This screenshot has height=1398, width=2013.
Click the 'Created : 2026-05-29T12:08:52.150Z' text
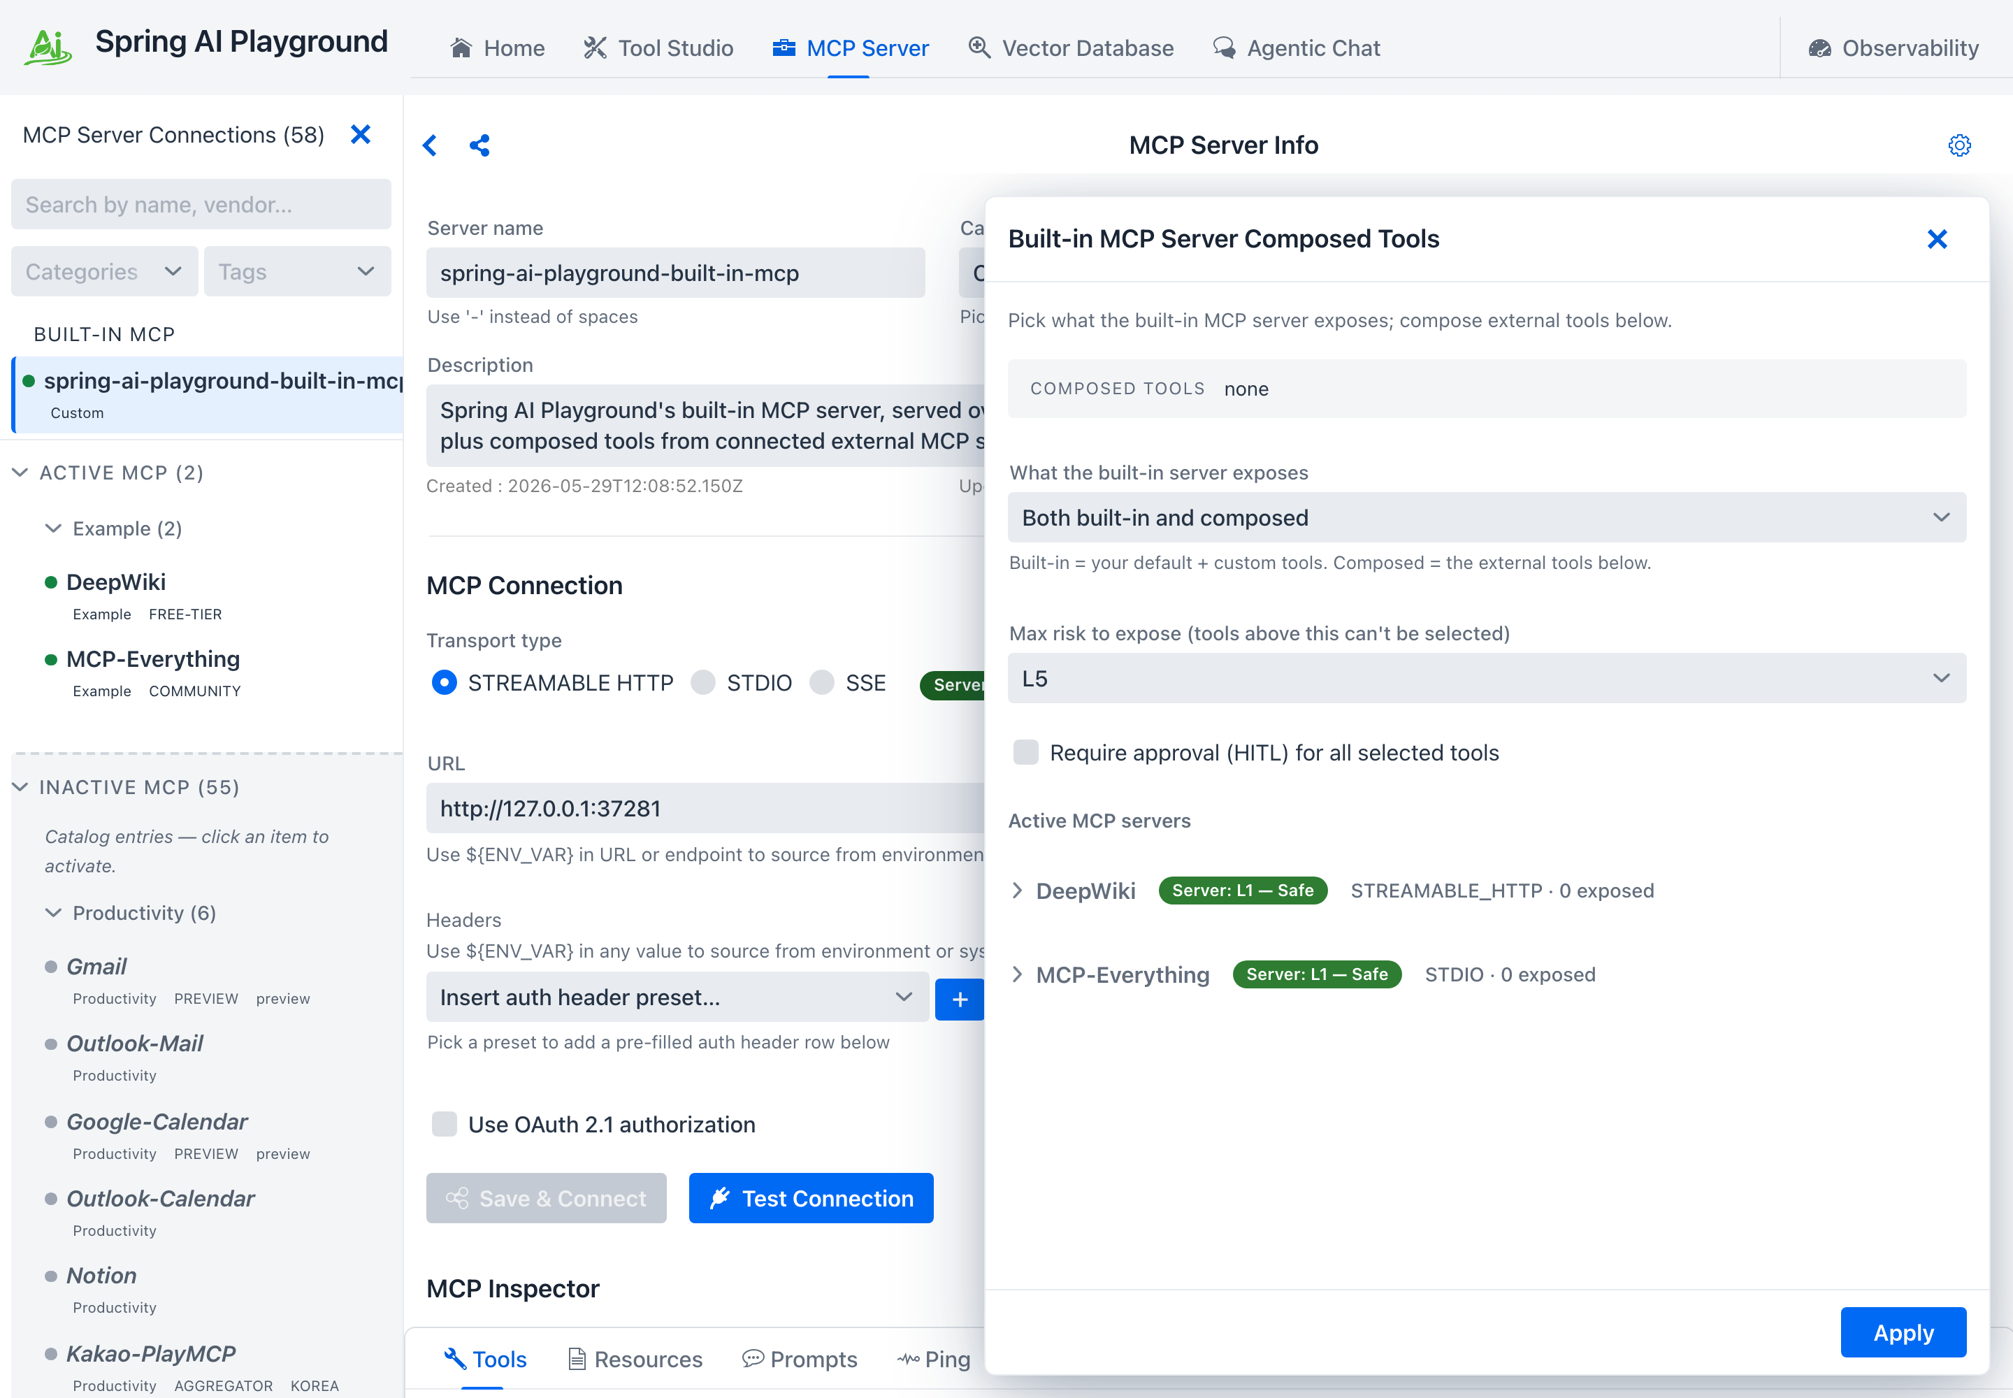tap(584, 485)
